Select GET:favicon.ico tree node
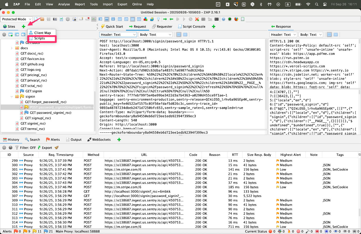The width and height of the screenshot is (361, 234). (32, 59)
